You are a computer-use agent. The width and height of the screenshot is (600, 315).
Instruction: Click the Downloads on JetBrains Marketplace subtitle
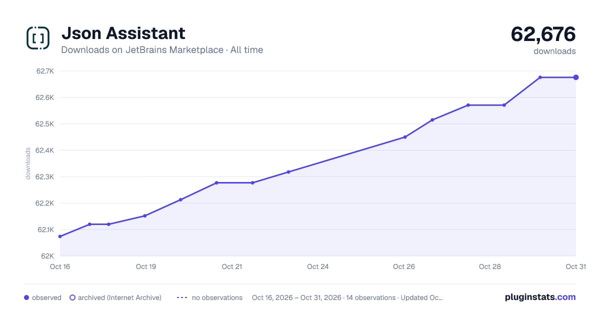point(162,50)
